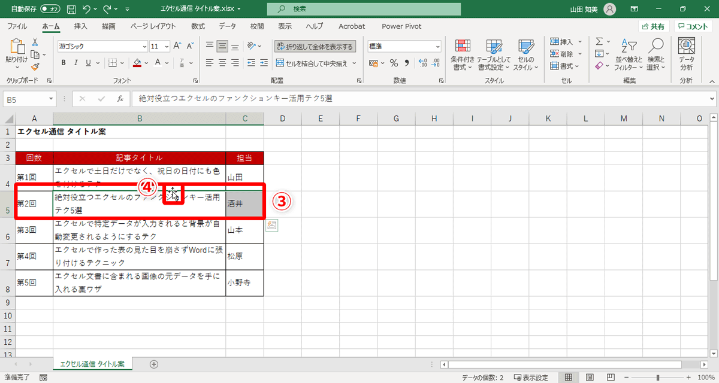The image size is (719, 383).
Task: Switch to Page Layout (ページ レイアウト) tab
Action: [153, 26]
